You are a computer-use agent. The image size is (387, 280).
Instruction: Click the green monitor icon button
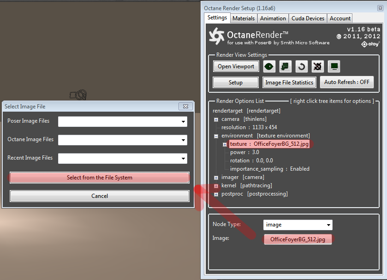coord(334,66)
